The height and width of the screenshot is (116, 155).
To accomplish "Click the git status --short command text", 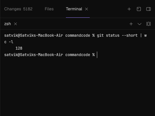I will click(x=117, y=35).
